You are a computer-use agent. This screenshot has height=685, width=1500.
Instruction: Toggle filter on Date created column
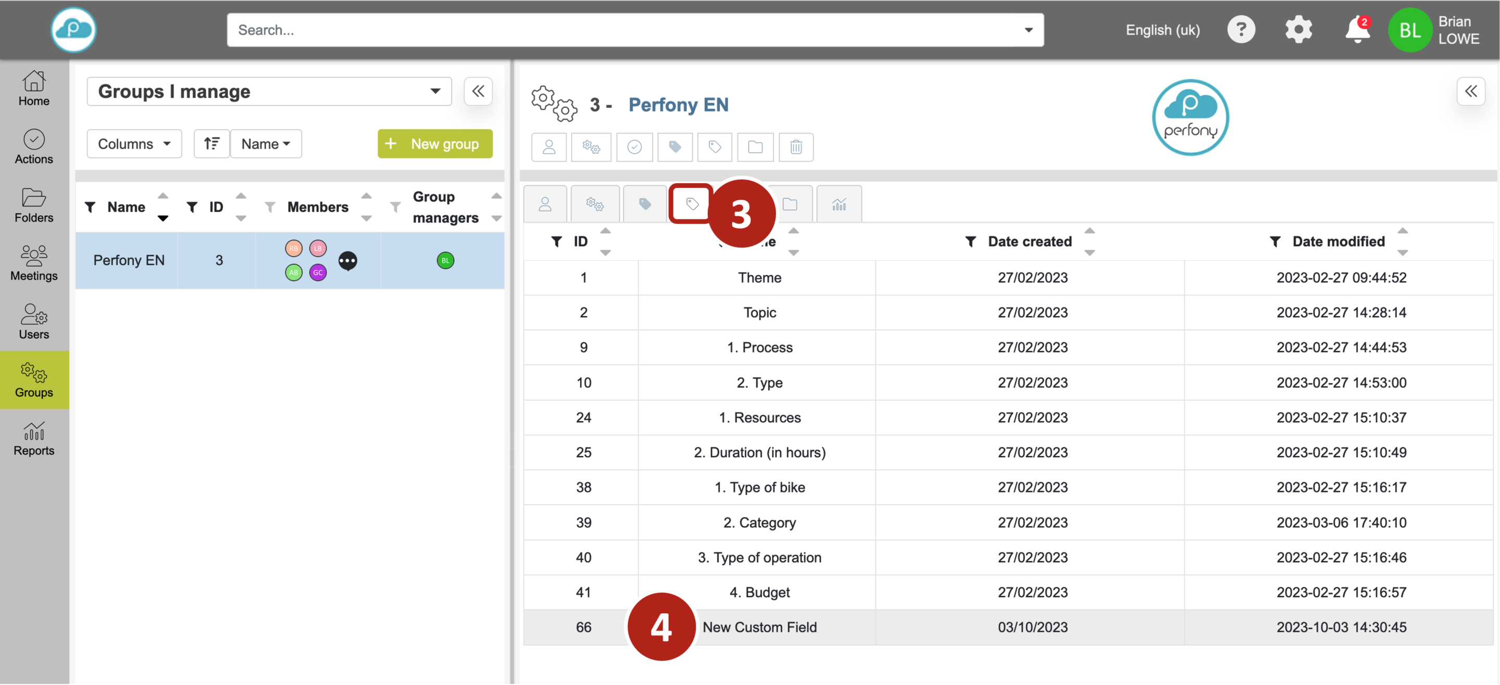point(970,241)
